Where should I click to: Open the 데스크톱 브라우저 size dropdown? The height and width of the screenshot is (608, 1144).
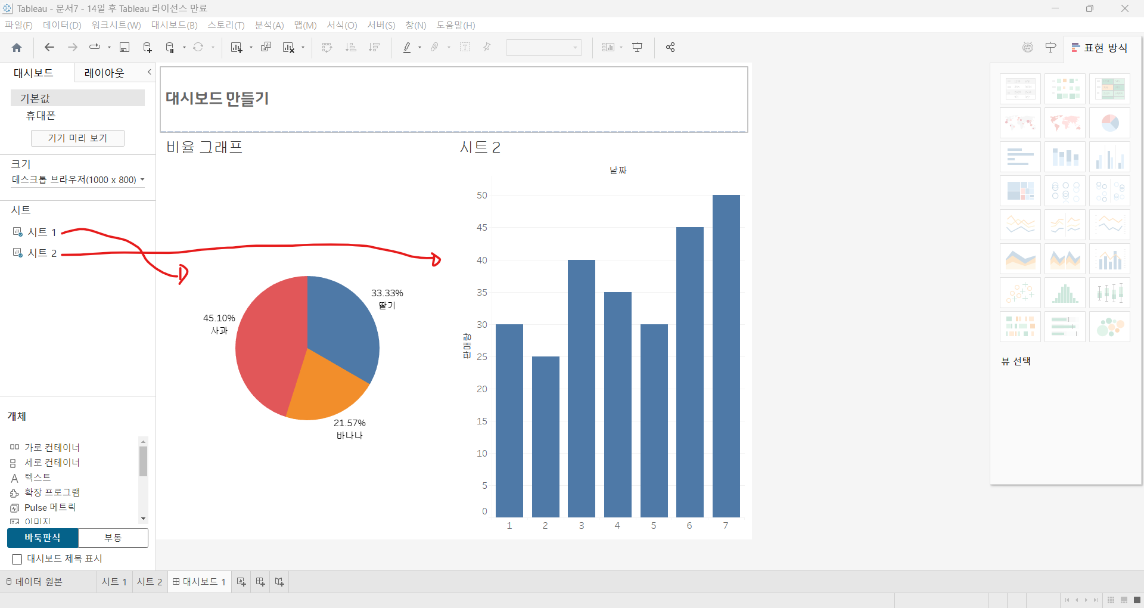click(78, 179)
